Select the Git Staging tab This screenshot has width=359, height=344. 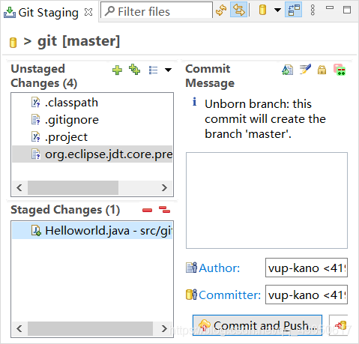[49, 13]
